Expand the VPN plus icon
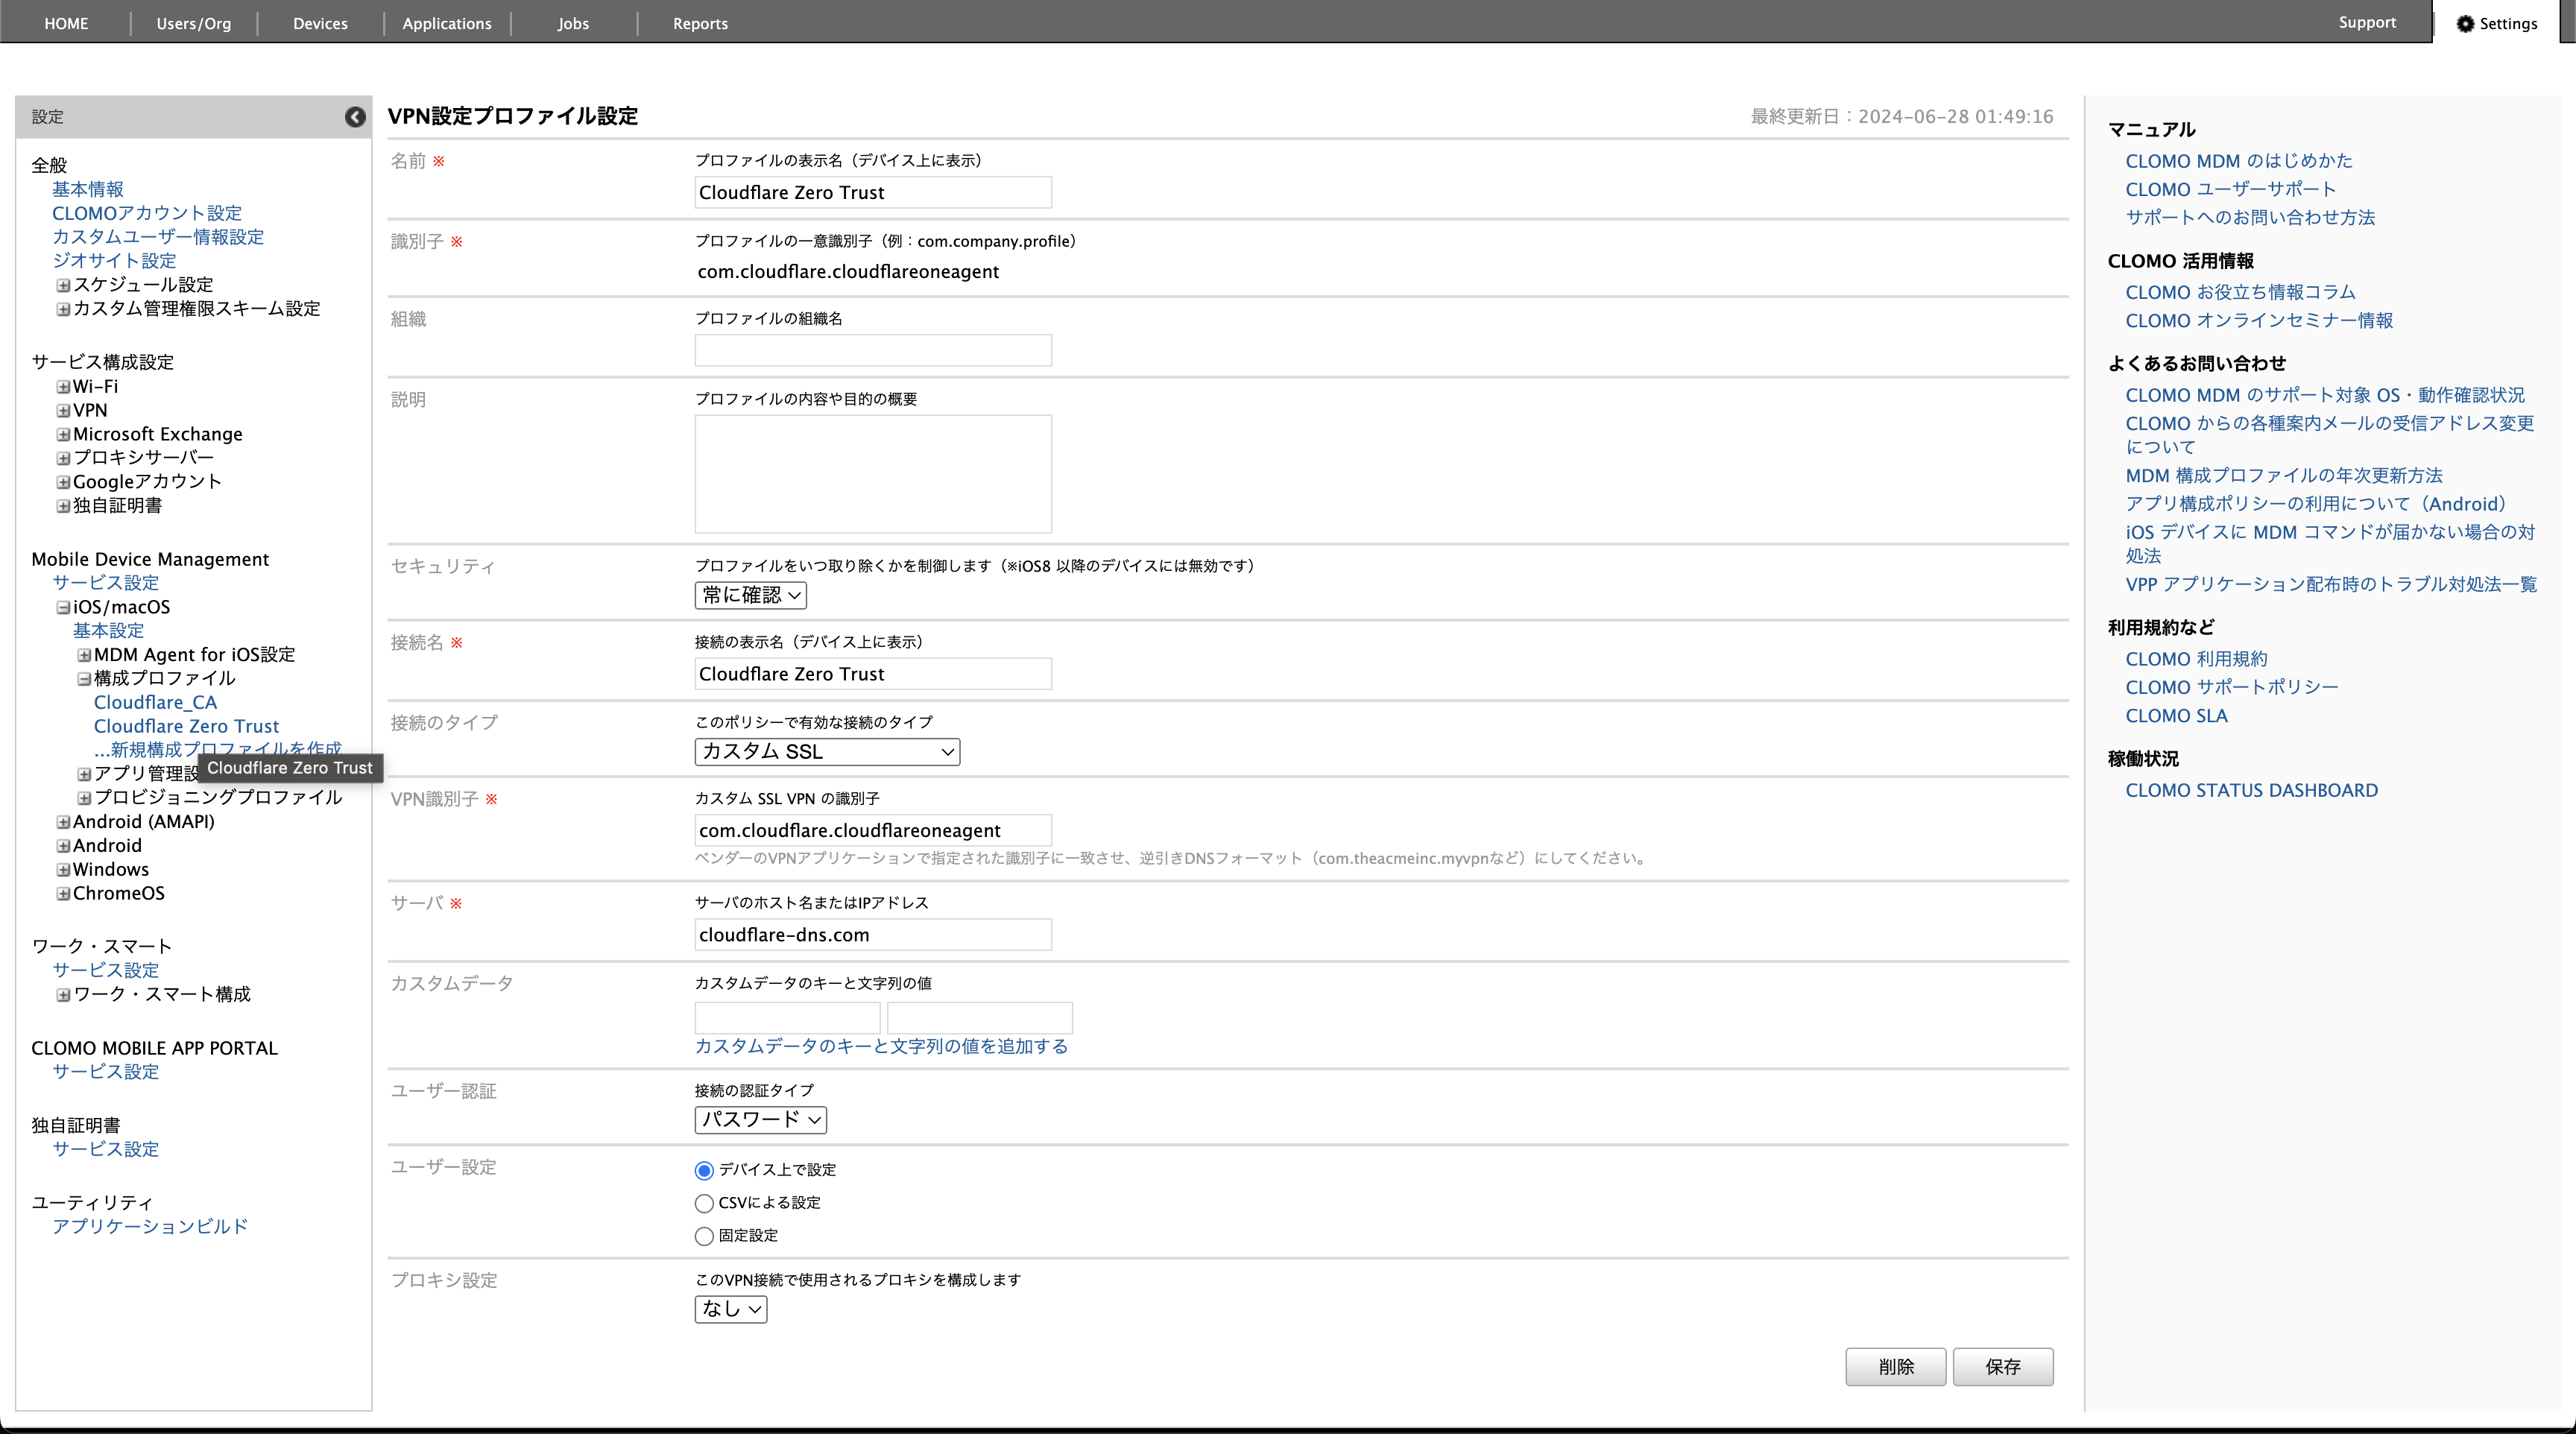The height and width of the screenshot is (1434, 2576). point(63,411)
